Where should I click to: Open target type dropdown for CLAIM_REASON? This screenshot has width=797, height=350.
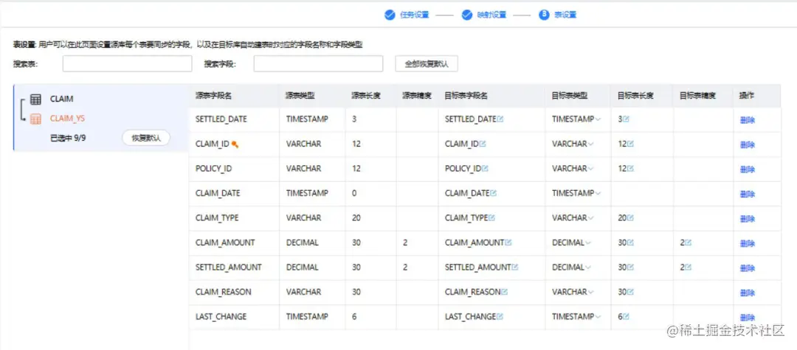click(590, 293)
